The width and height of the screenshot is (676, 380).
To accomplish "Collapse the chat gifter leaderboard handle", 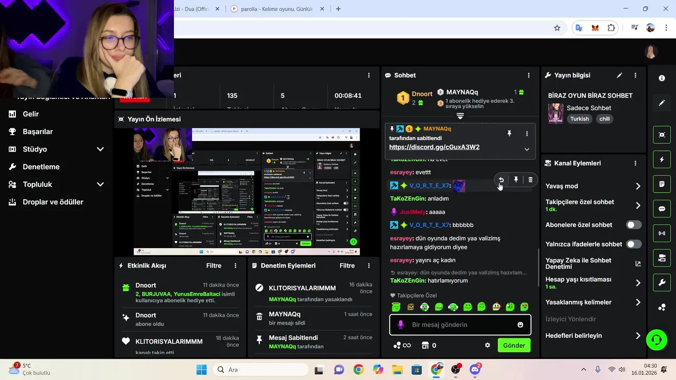I will click(x=460, y=116).
